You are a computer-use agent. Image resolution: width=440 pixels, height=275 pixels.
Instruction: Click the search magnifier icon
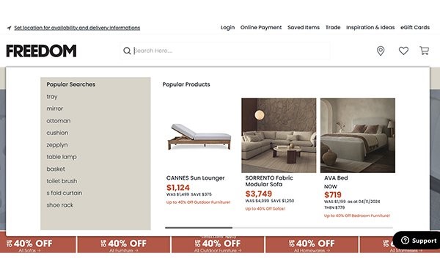pos(127,51)
